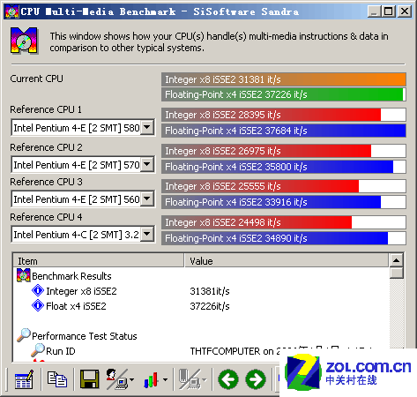Click the results list scroll up arrow
417x397 pixels.
pos(396,260)
